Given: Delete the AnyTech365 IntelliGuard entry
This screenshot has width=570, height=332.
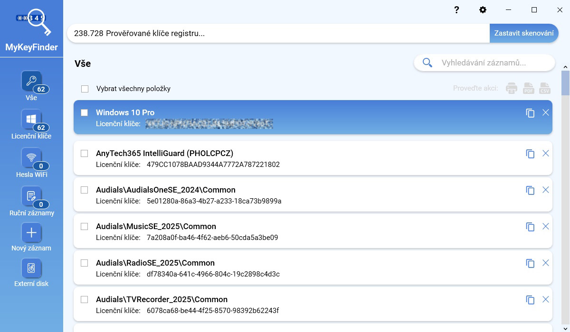Looking at the screenshot, I should pos(546,153).
